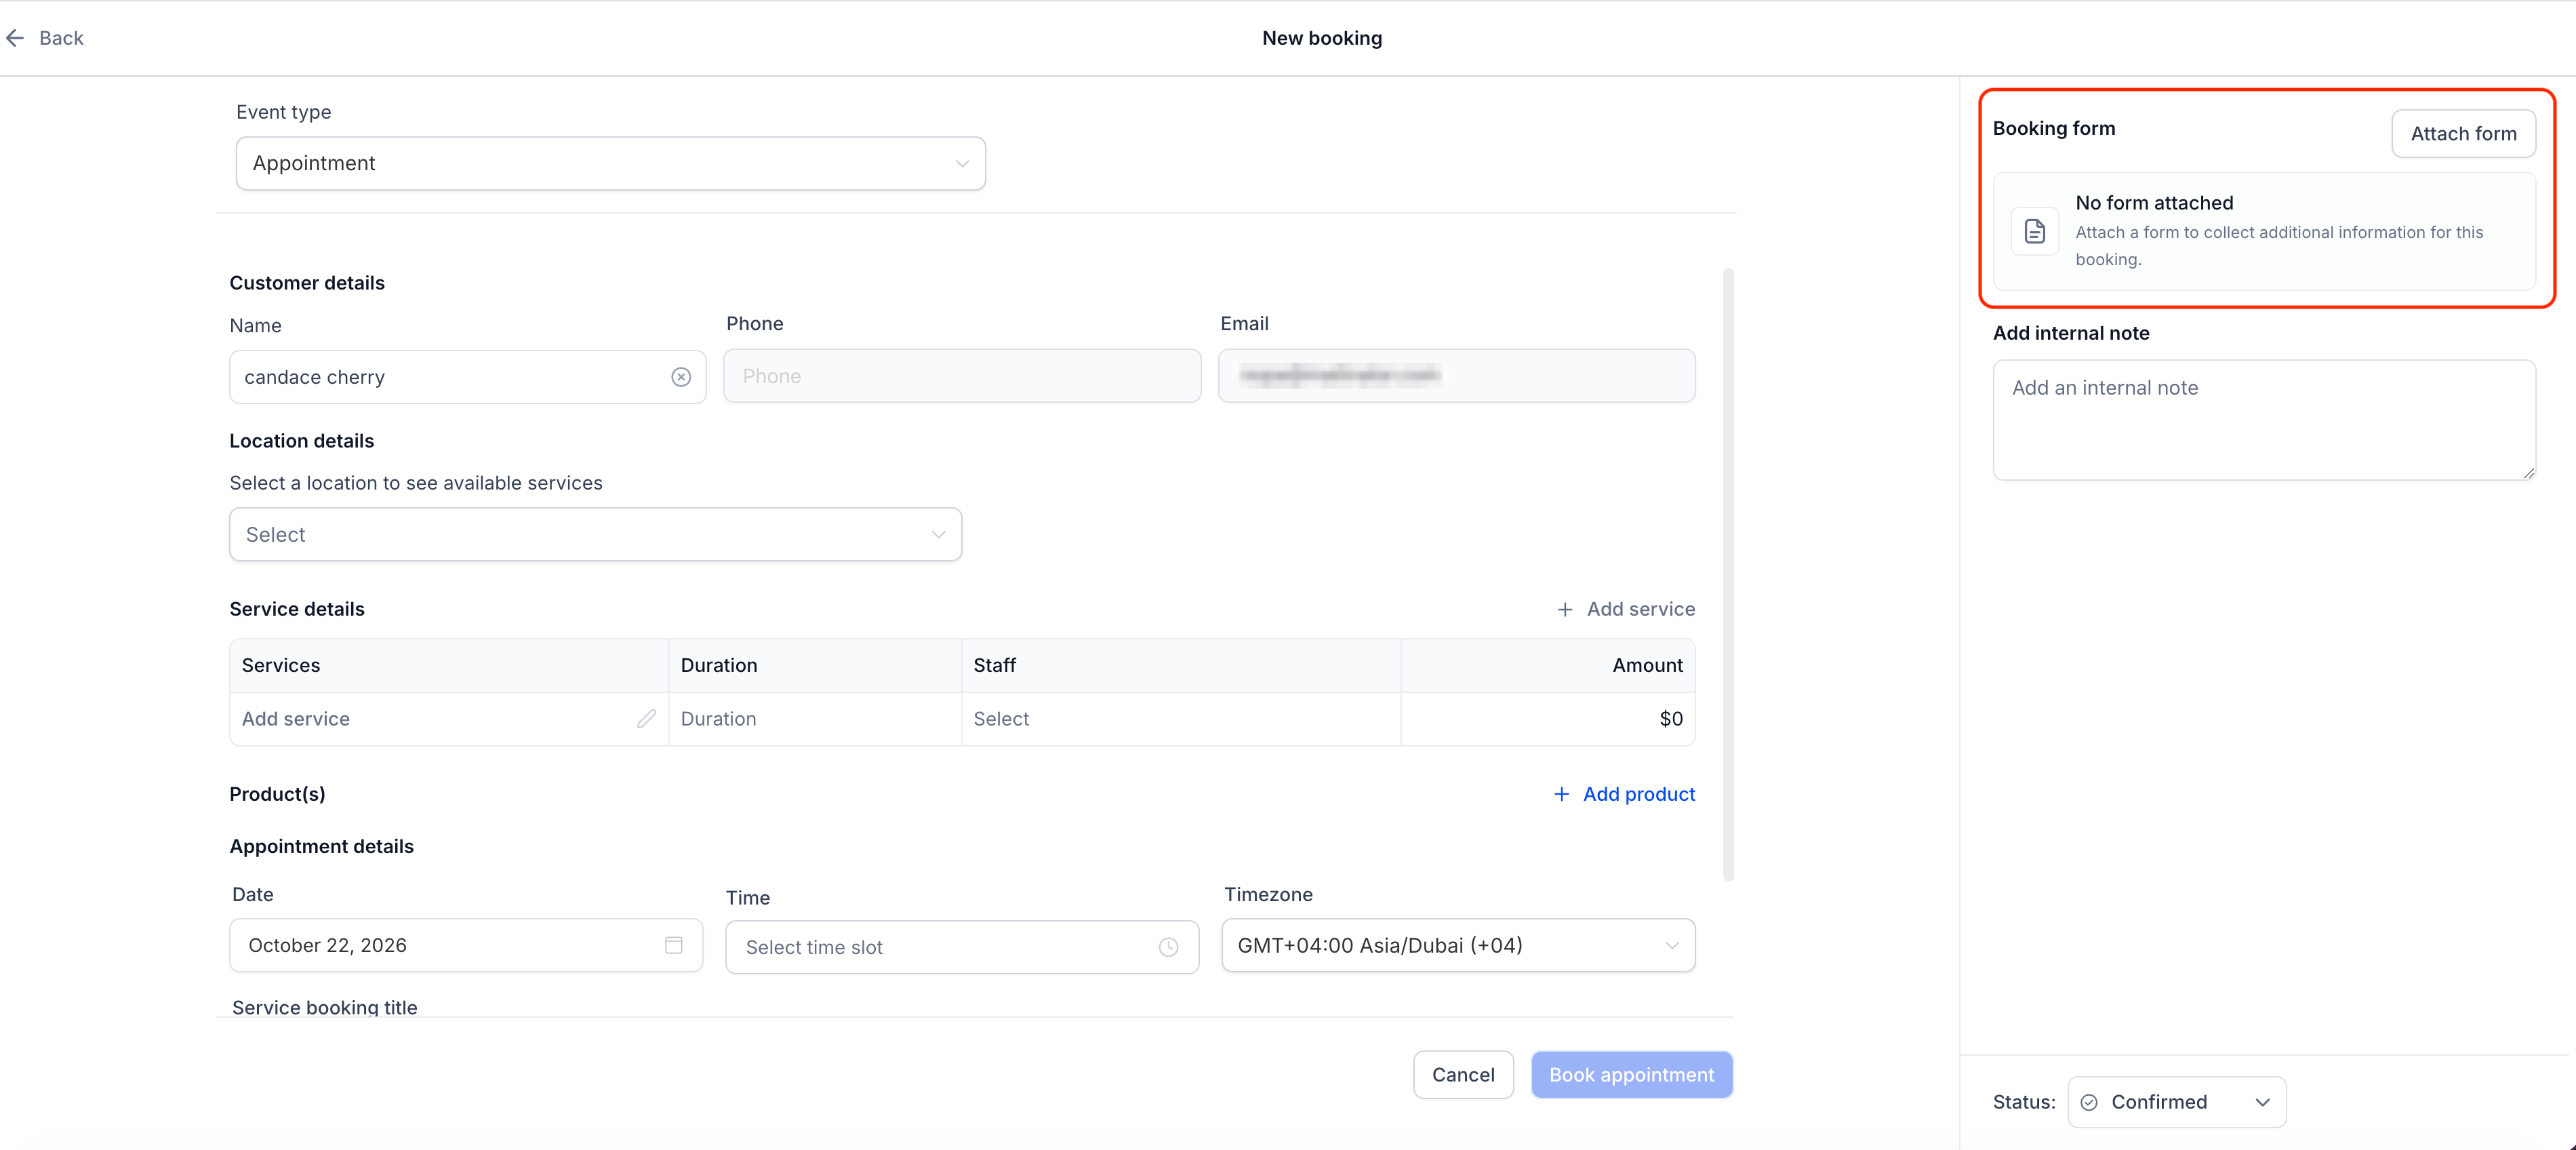Click the clock icon in time slot
2576x1150 pixels.
(1168, 947)
